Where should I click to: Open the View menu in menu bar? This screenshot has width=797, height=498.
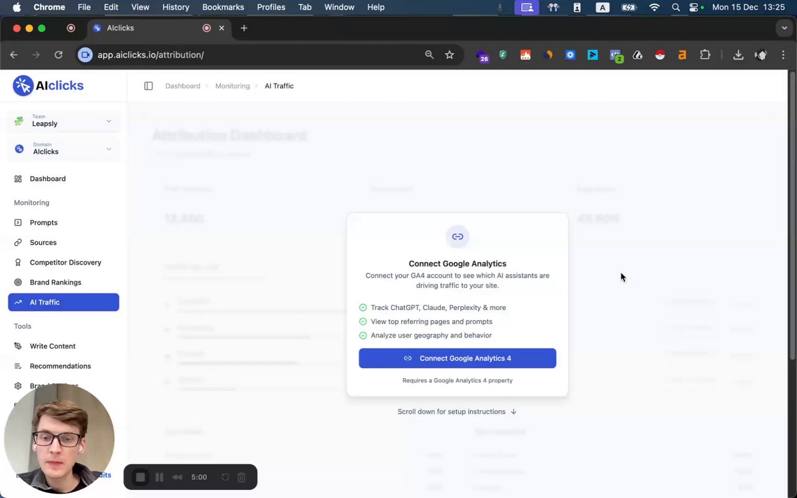(140, 7)
